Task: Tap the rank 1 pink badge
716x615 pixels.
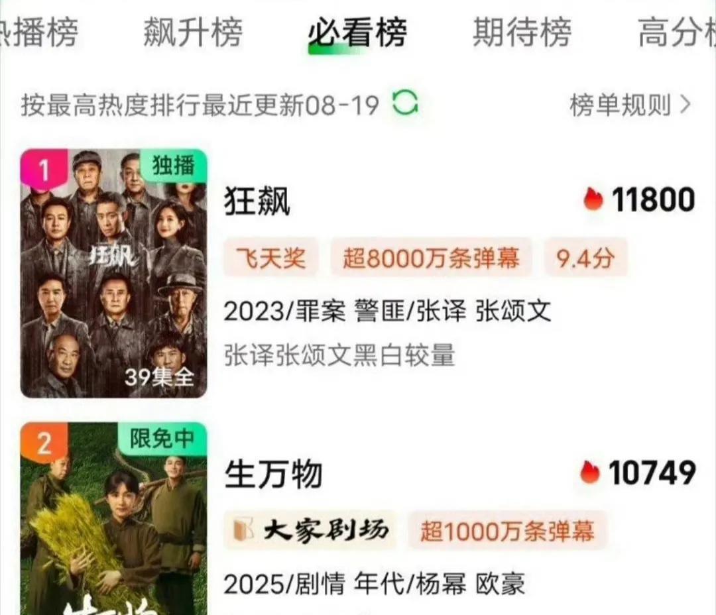Action: tap(44, 170)
